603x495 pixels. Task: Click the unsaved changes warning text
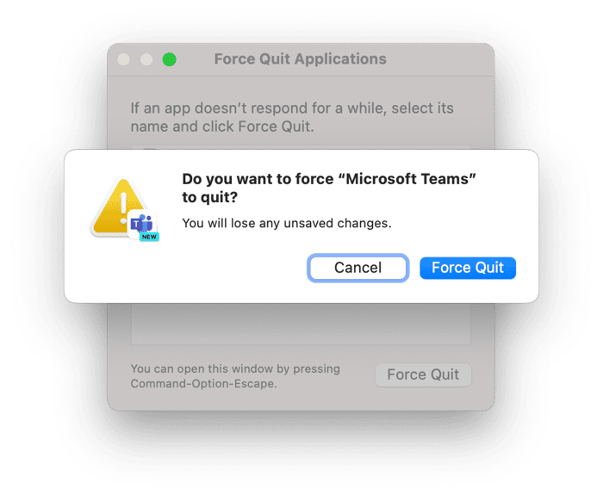tap(287, 224)
